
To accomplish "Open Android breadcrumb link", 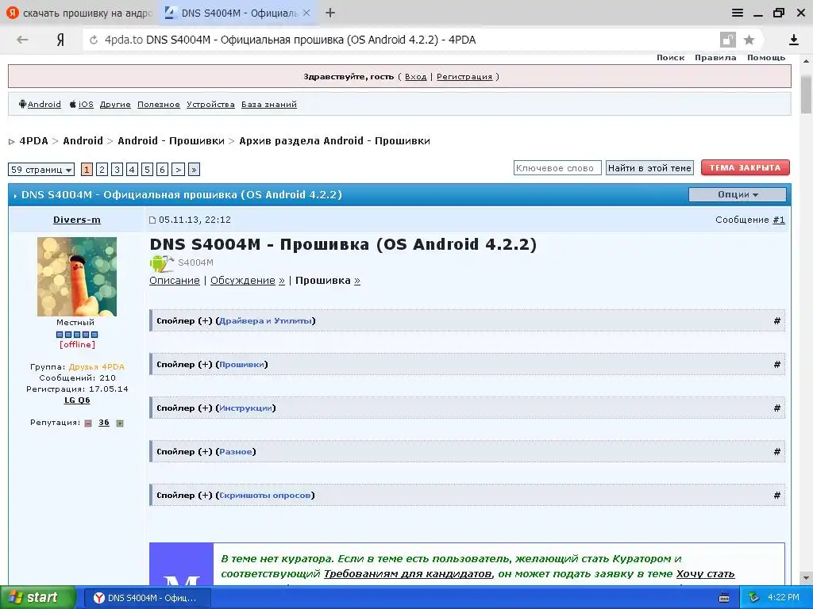I will [x=83, y=141].
